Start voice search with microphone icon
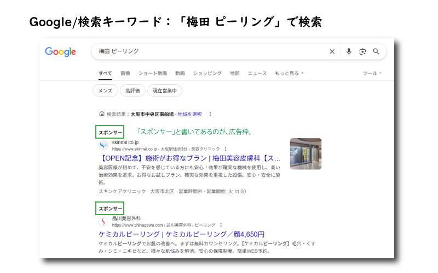438x273 pixels. (349, 51)
